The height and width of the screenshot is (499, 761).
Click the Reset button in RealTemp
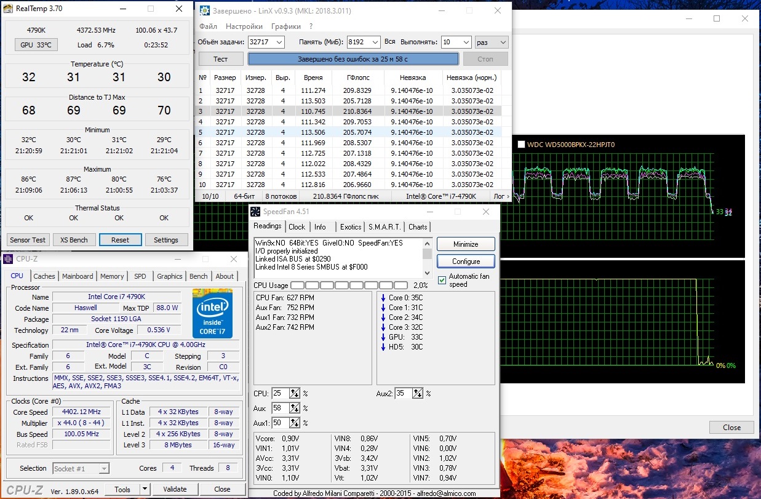(120, 240)
